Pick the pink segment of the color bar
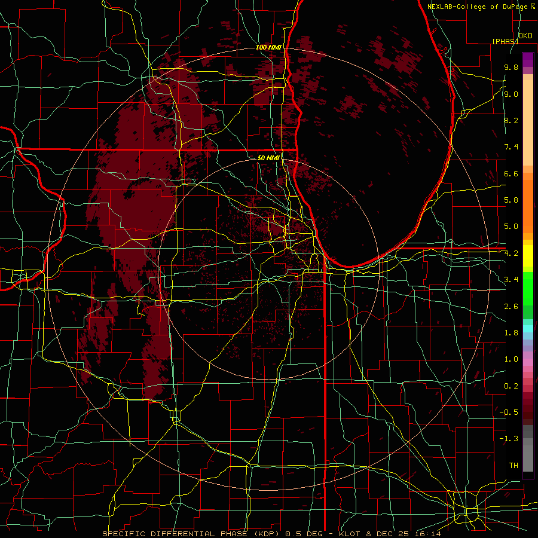Image resolution: width=538 pixels, height=538 pixels. point(528,362)
